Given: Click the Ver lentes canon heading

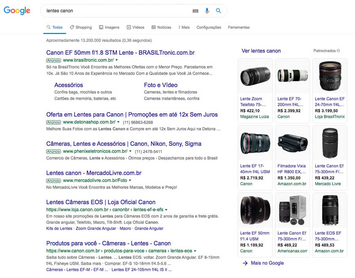Looking at the screenshot, I should (261, 51).
